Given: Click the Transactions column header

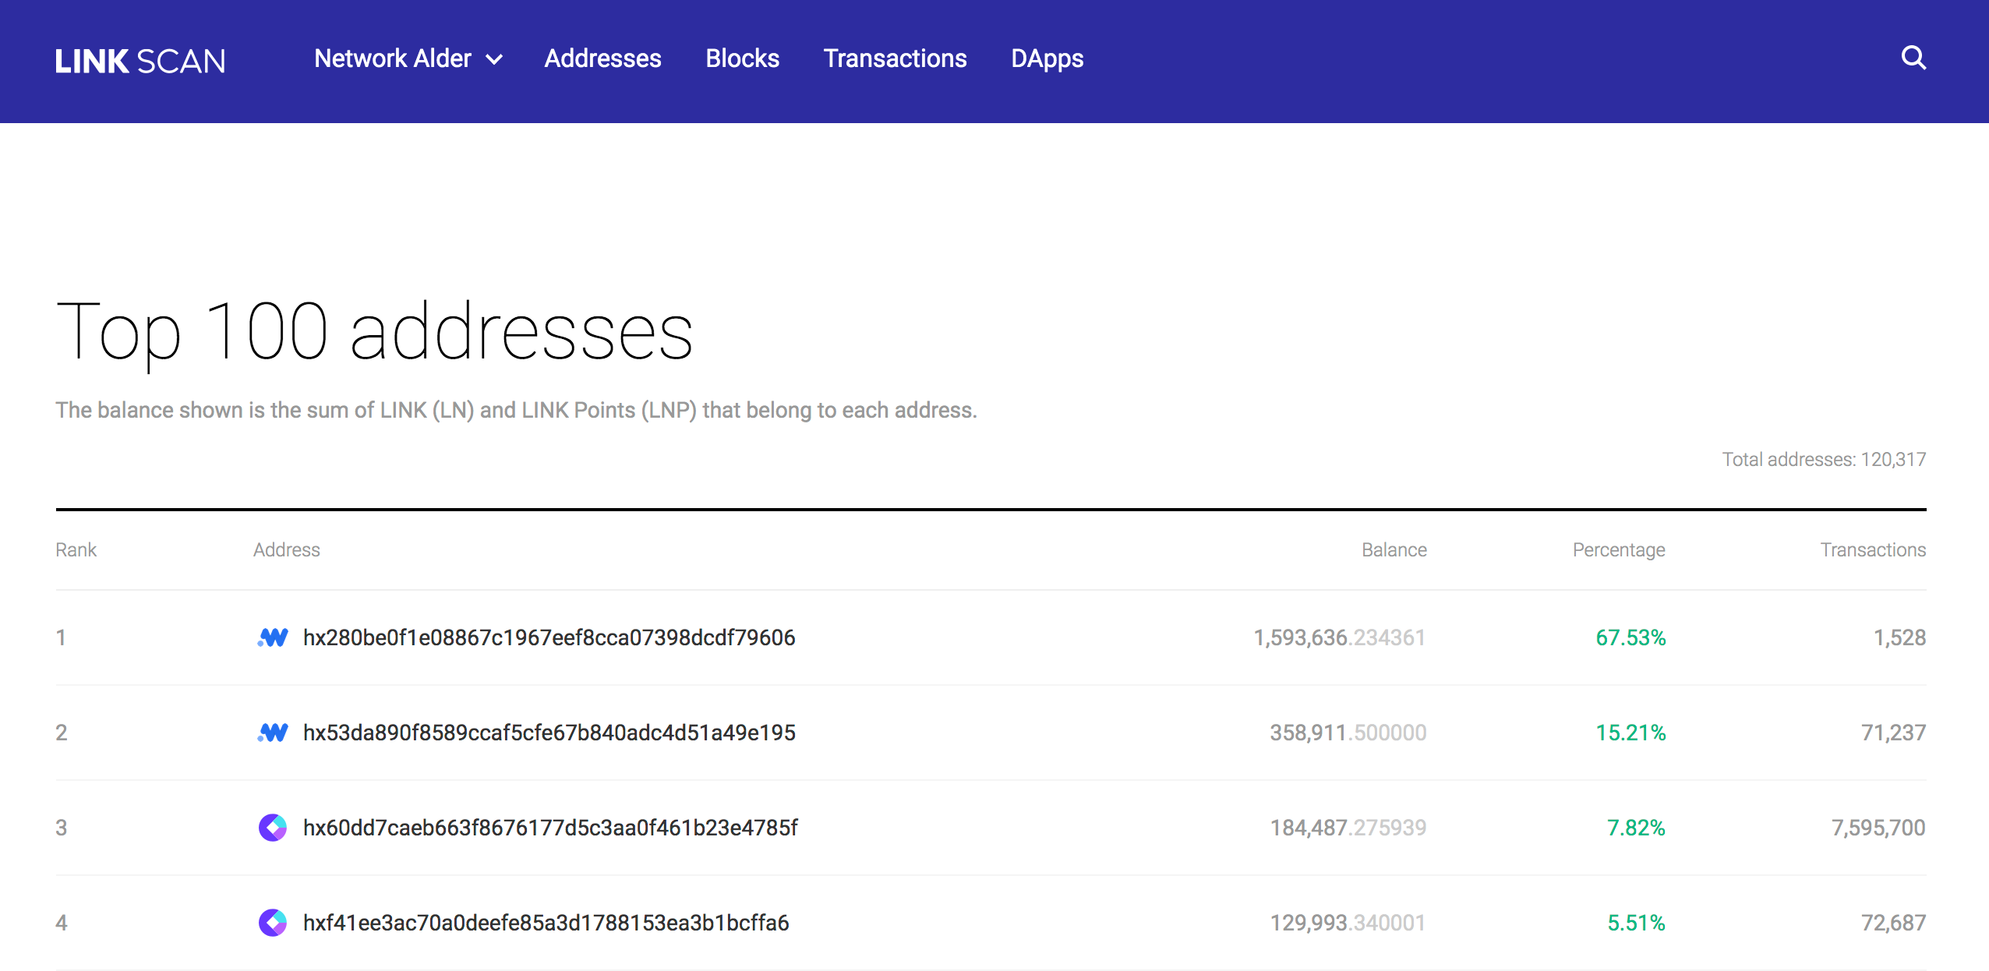Looking at the screenshot, I should 1872,549.
